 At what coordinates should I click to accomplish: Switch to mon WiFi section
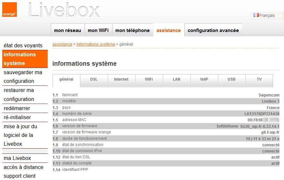(x=98, y=30)
